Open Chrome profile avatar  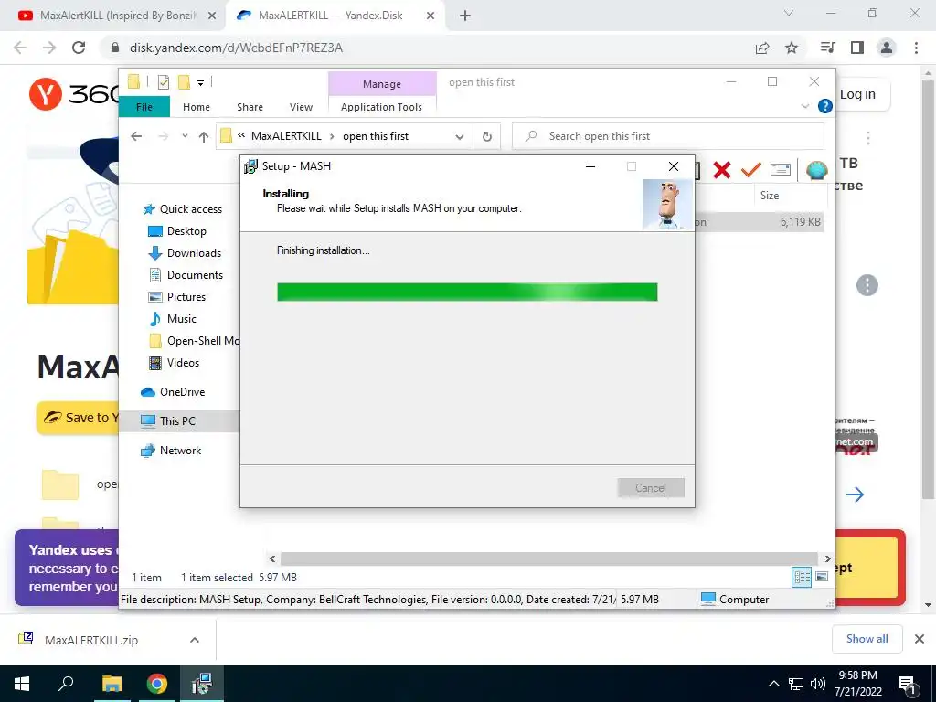[x=887, y=48]
